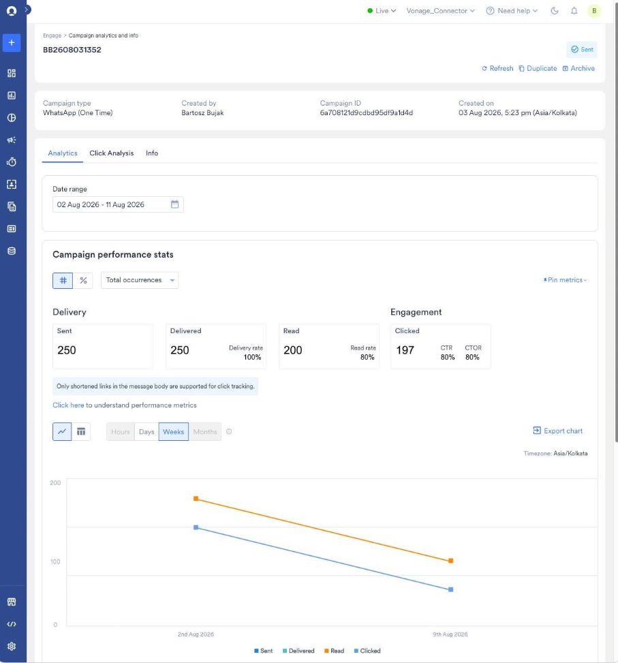Open settings gear icon in sidebar
The image size is (618, 663).
[x=12, y=646]
